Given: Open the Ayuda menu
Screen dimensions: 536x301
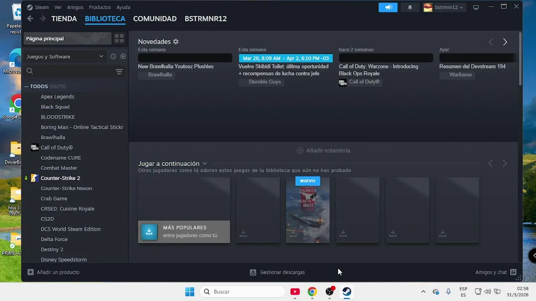Looking at the screenshot, I should coord(123,7).
